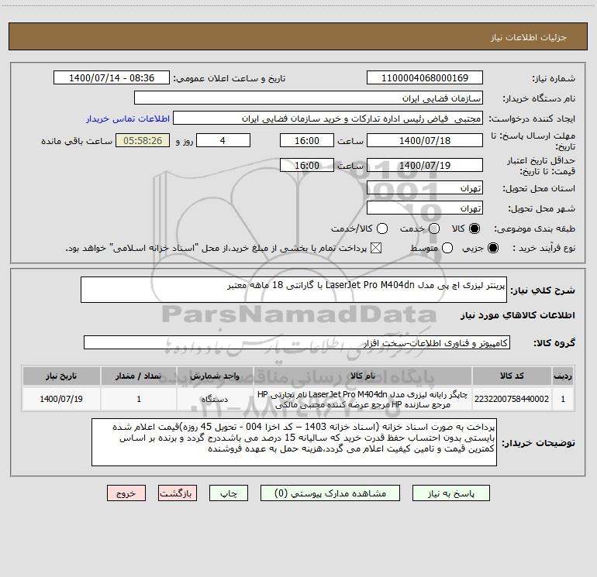This screenshot has width=597, height=577.
Task: Click the چاپ print button
Action: [229, 493]
